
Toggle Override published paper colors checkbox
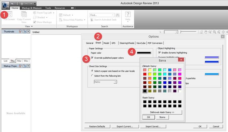[x=92, y=58]
